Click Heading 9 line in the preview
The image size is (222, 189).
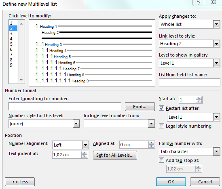pos(93,81)
